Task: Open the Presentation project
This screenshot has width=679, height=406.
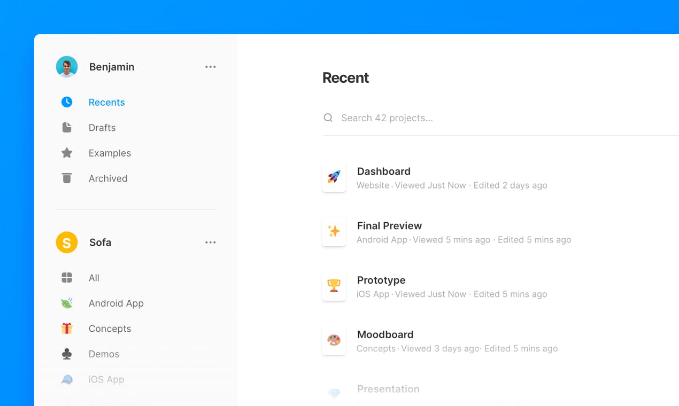Action: click(x=388, y=389)
